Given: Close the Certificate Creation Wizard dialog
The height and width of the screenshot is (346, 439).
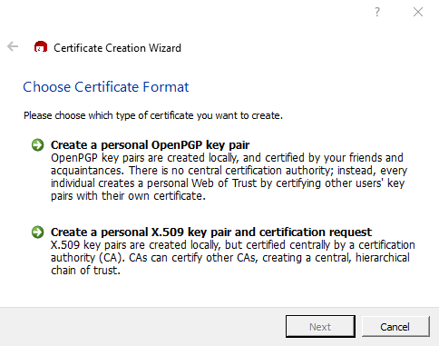Looking at the screenshot, I should point(418,12).
